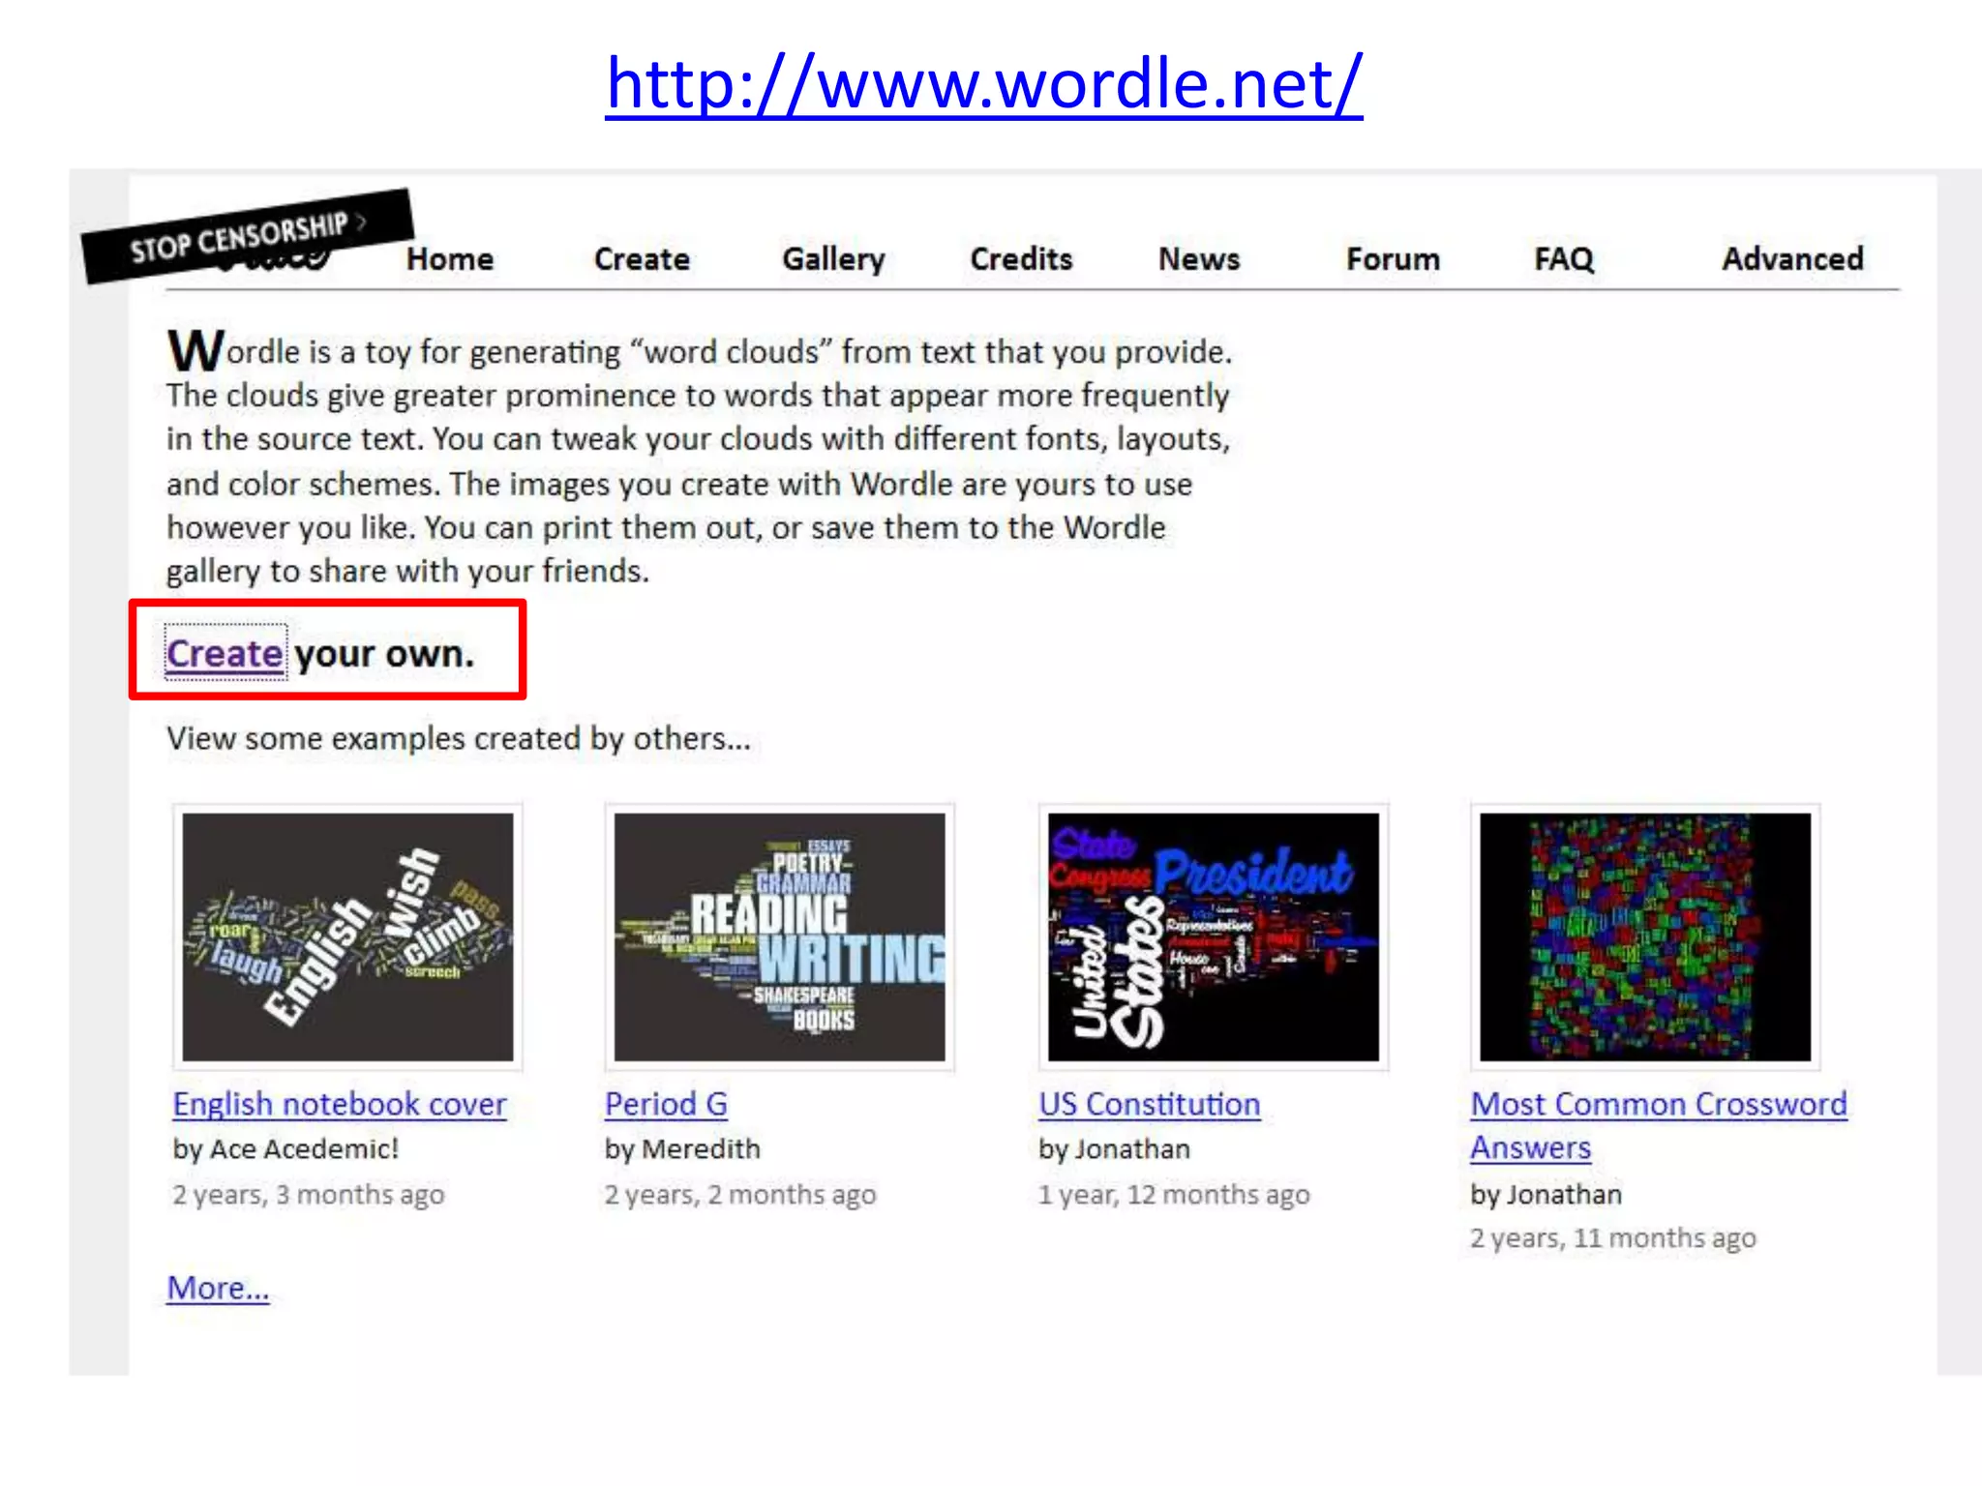Open the News nav item
This screenshot has width=1982, height=1486.
click(x=1199, y=259)
